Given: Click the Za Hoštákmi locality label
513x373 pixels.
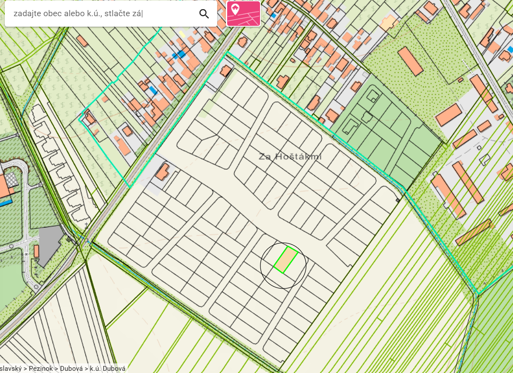Looking at the screenshot, I should tap(290, 156).
